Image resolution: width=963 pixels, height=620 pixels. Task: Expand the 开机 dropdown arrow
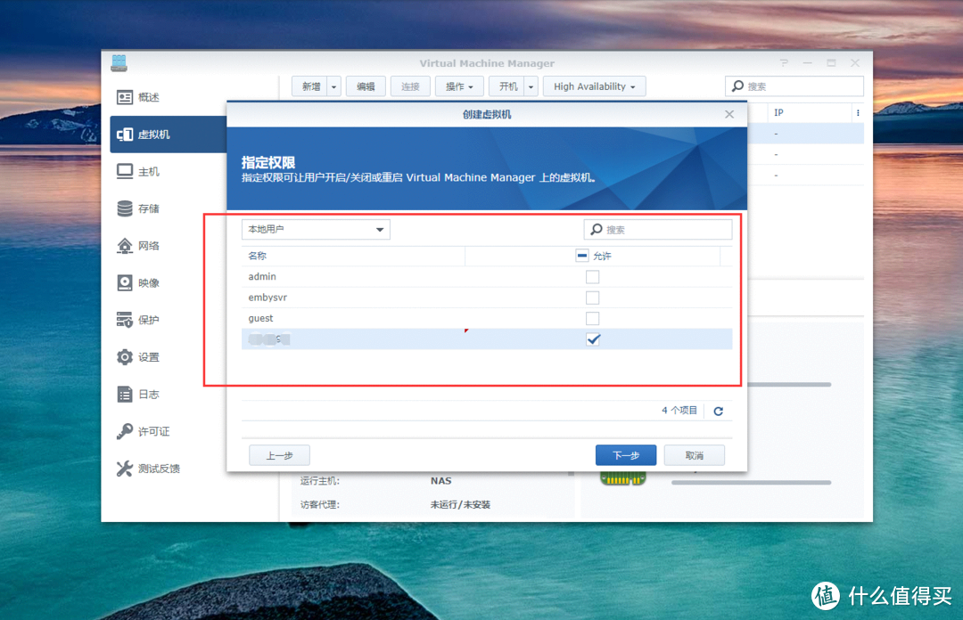pos(531,86)
